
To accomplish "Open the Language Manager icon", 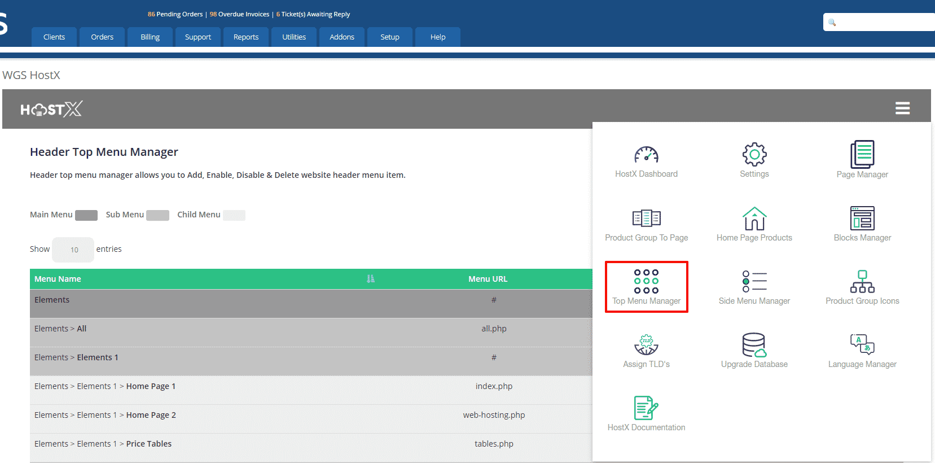I will click(x=862, y=345).
